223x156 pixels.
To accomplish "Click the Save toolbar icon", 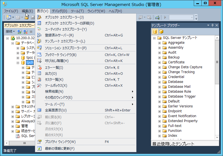I will pos(33,17).
